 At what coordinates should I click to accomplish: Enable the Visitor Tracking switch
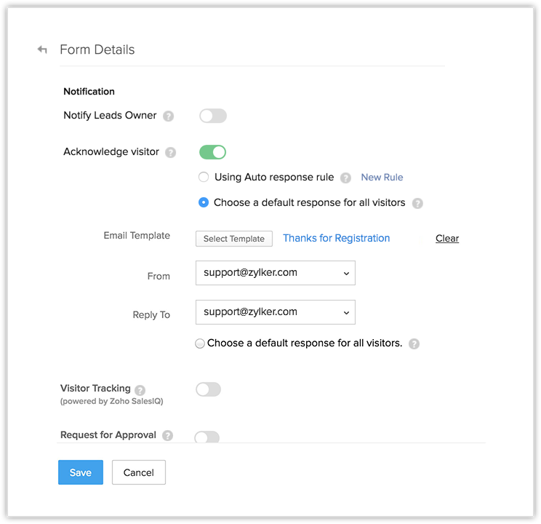(208, 389)
